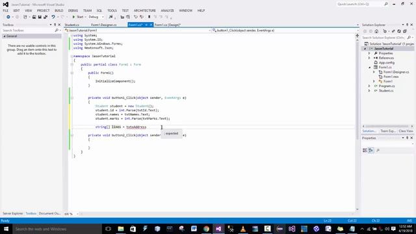416x234 pixels.
Task: Expand the Program.cs node
Action: 369,86
